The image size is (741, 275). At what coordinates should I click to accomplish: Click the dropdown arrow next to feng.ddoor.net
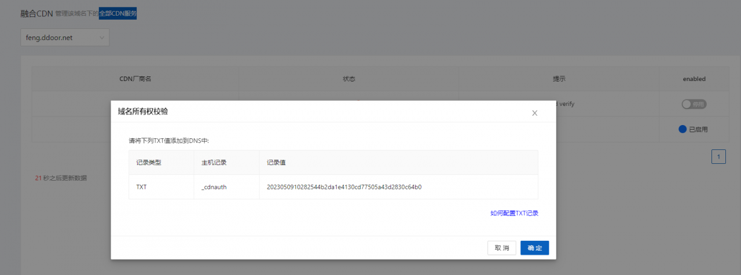click(102, 38)
